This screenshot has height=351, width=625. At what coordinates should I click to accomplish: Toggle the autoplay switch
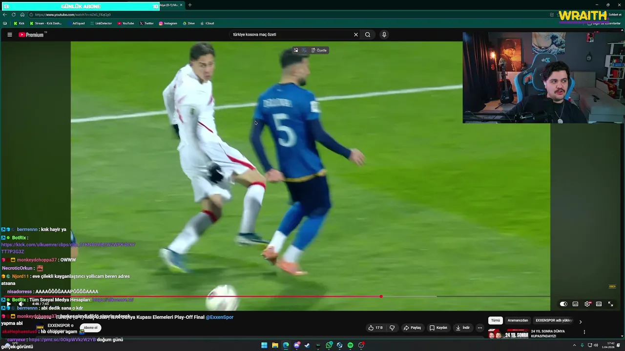pos(563,304)
